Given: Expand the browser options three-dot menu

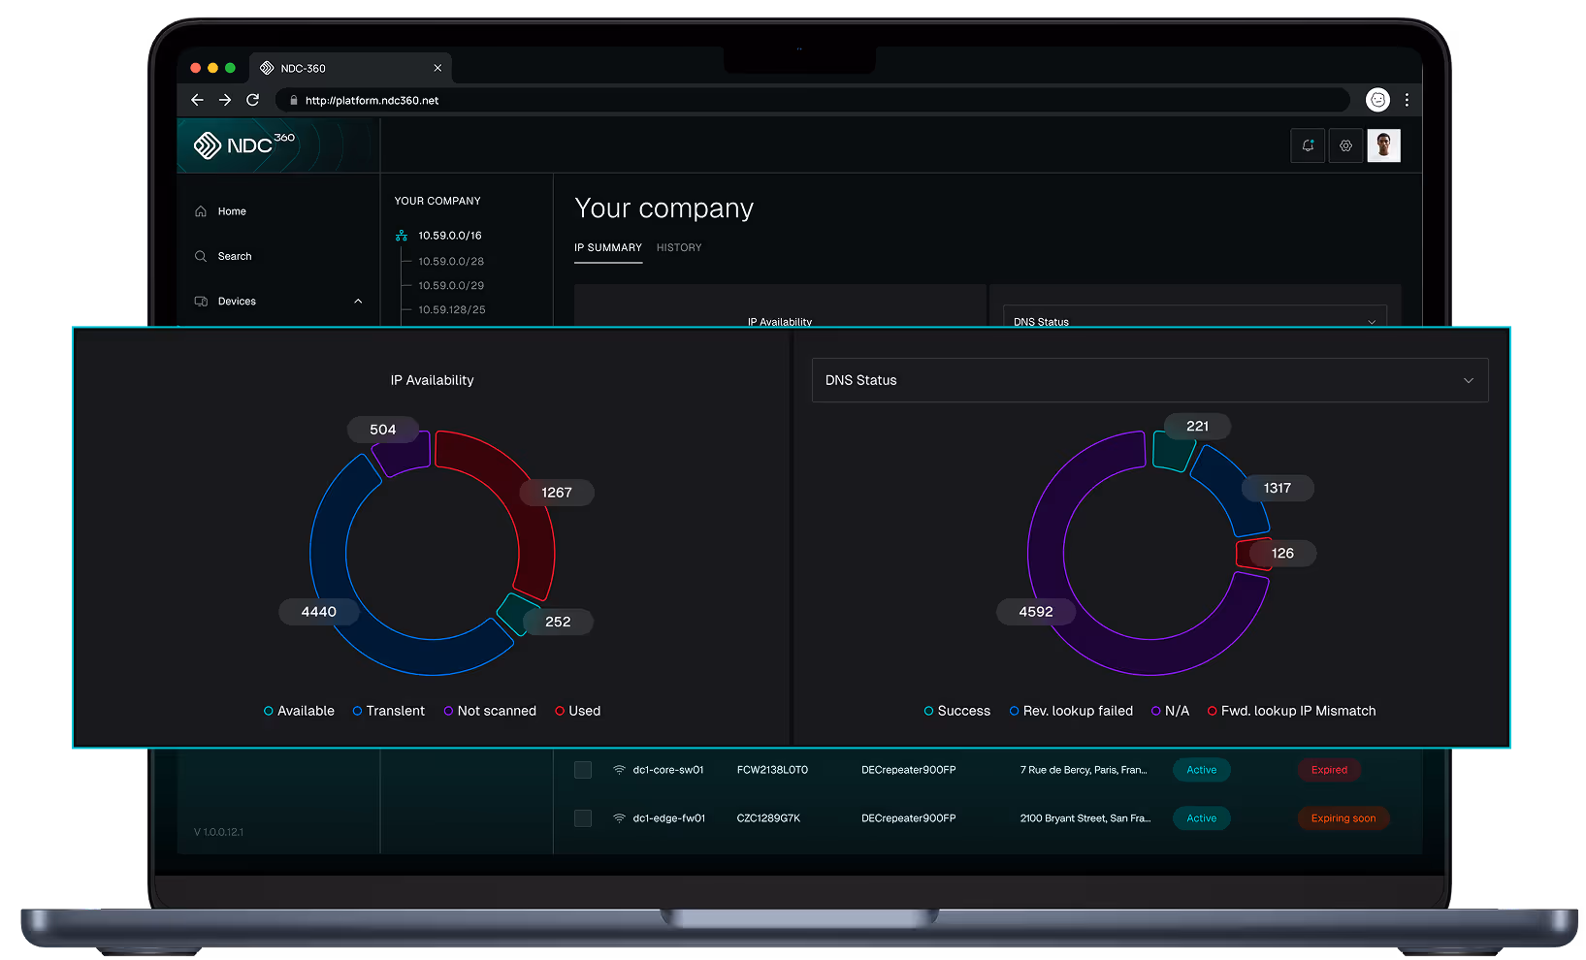Looking at the screenshot, I should click(x=1408, y=99).
